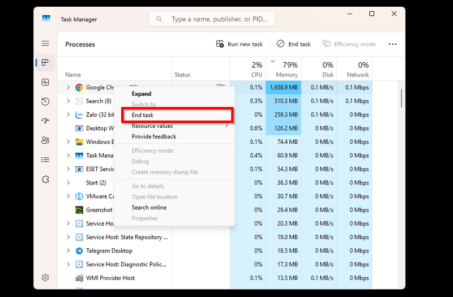Expand the Google Chrome process group
Image resolution: width=453 pixels, height=297 pixels.
68,87
